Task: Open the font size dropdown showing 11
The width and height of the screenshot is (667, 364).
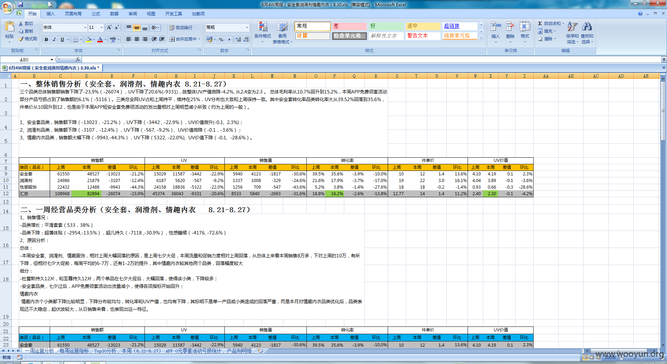Action: pos(101,27)
